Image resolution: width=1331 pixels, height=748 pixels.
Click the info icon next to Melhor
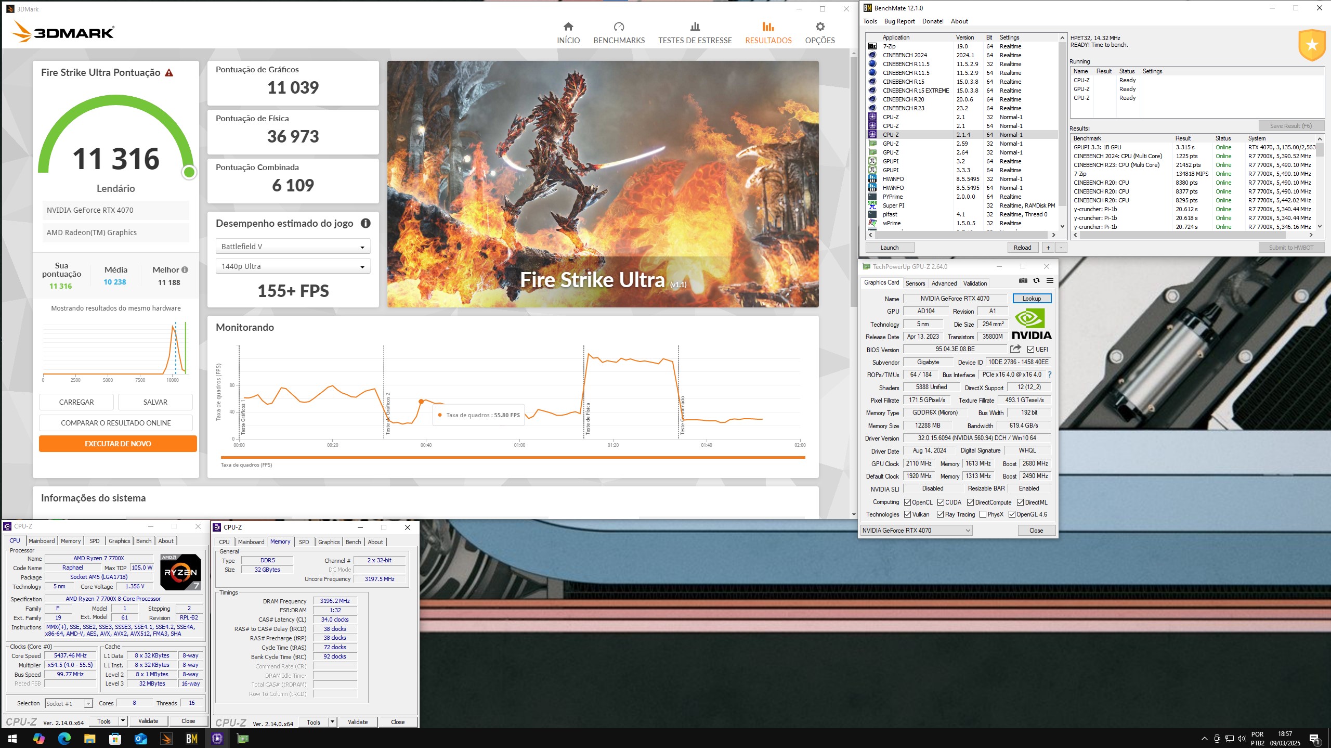click(185, 270)
